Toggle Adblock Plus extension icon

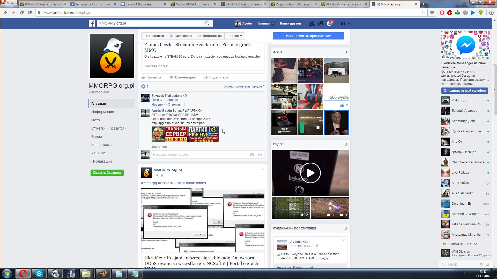450,13
